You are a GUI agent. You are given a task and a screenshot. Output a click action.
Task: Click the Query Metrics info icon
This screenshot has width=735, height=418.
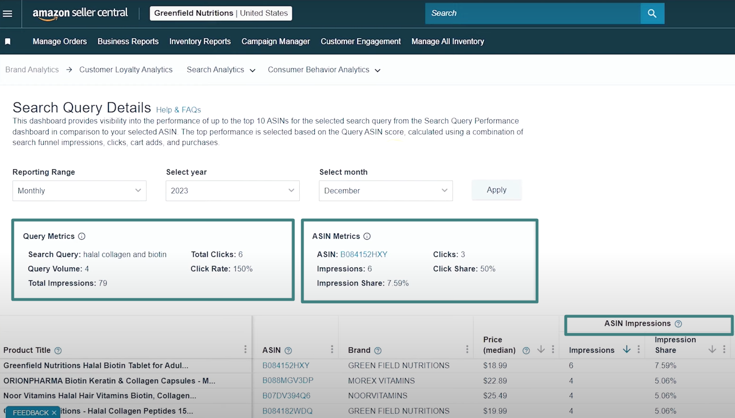(82, 236)
